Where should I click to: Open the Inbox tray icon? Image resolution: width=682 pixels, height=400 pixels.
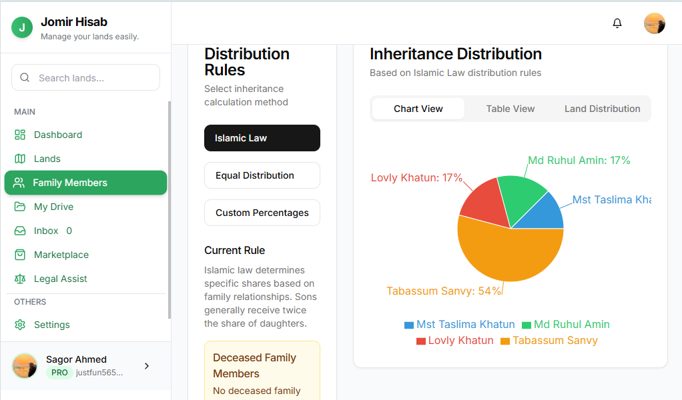pyautogui.click(x=20, y=231)
